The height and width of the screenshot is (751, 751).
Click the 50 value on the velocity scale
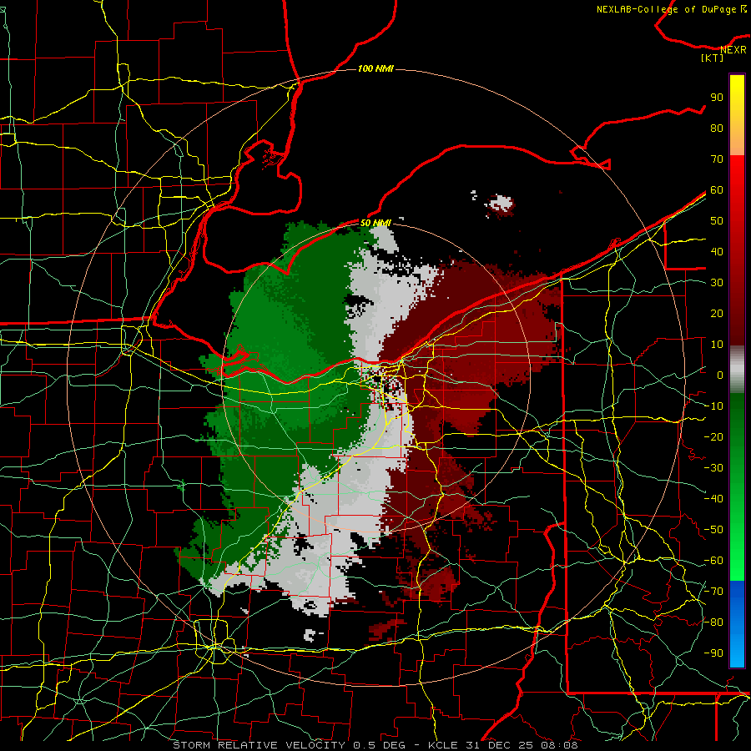pyautogui.click(x=717, y=221)
